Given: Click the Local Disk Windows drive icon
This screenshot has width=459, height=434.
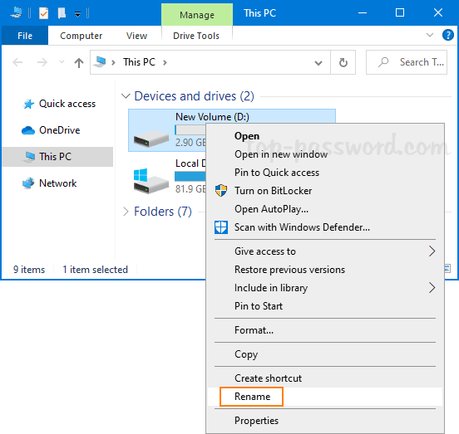Looking at the screenshot, I should [x=151, y=181].
